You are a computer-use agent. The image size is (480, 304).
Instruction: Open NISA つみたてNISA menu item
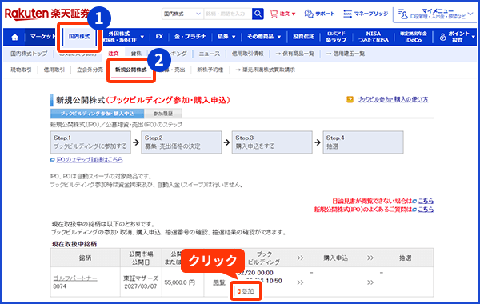[374, 37]
